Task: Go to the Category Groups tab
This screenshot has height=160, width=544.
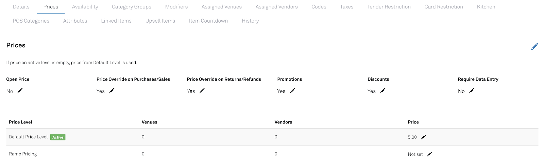Action: [x=132, y=7]
